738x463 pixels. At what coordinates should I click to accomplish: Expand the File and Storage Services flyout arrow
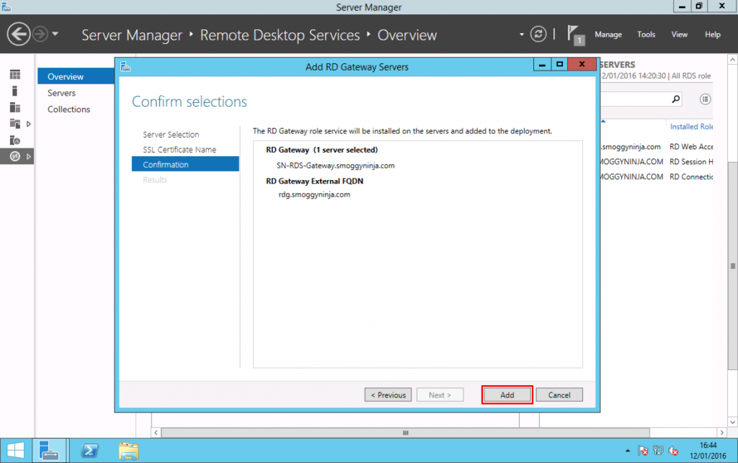30,123
